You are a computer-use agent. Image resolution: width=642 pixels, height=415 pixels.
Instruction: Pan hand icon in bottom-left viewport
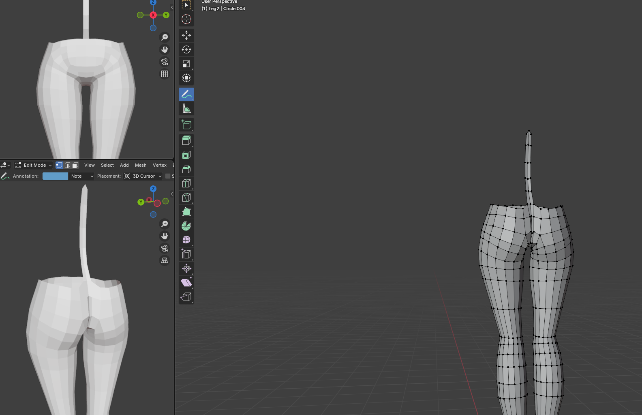(165, 236)
